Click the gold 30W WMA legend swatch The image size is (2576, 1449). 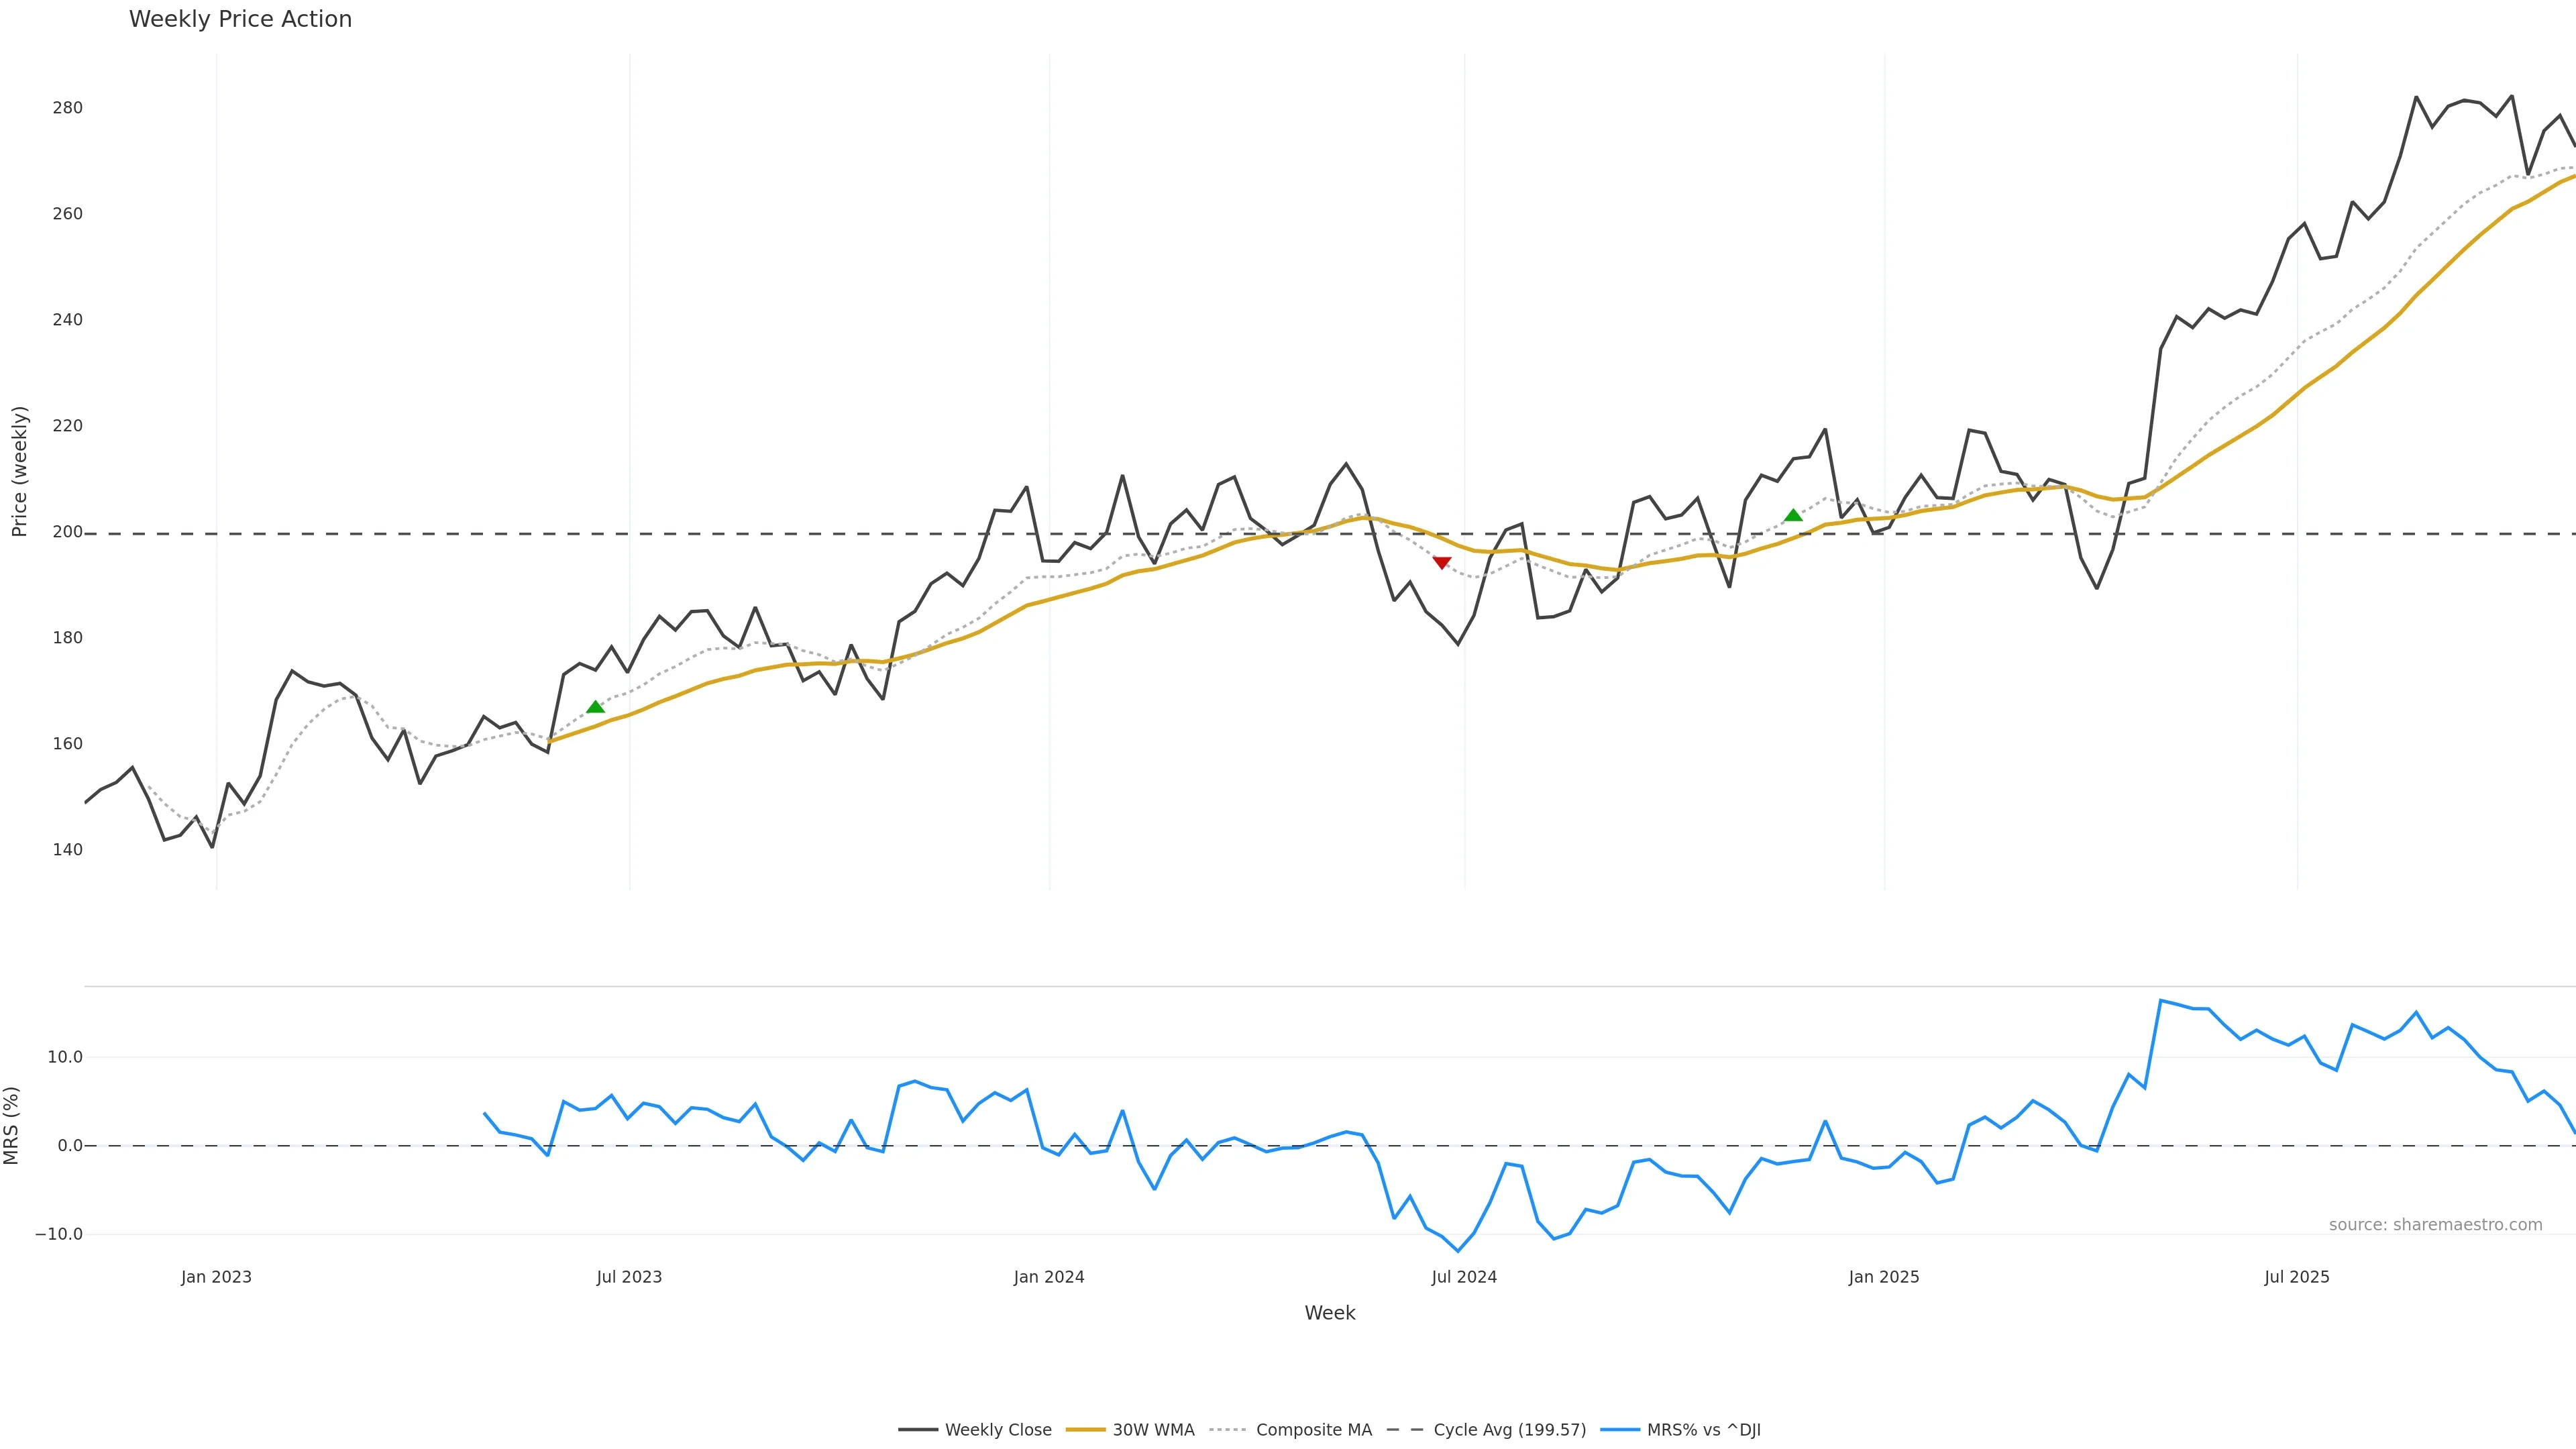(x=1085, y=1430)
